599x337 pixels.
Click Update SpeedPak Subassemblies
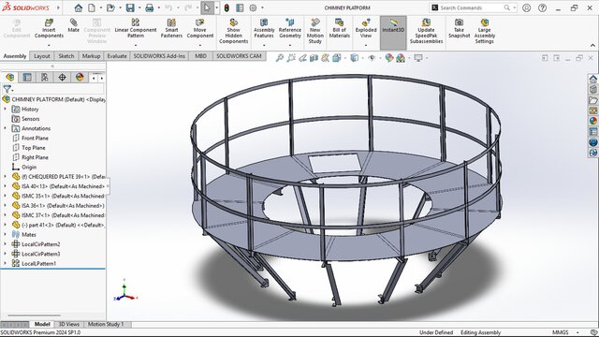click(x=427, y=31)
